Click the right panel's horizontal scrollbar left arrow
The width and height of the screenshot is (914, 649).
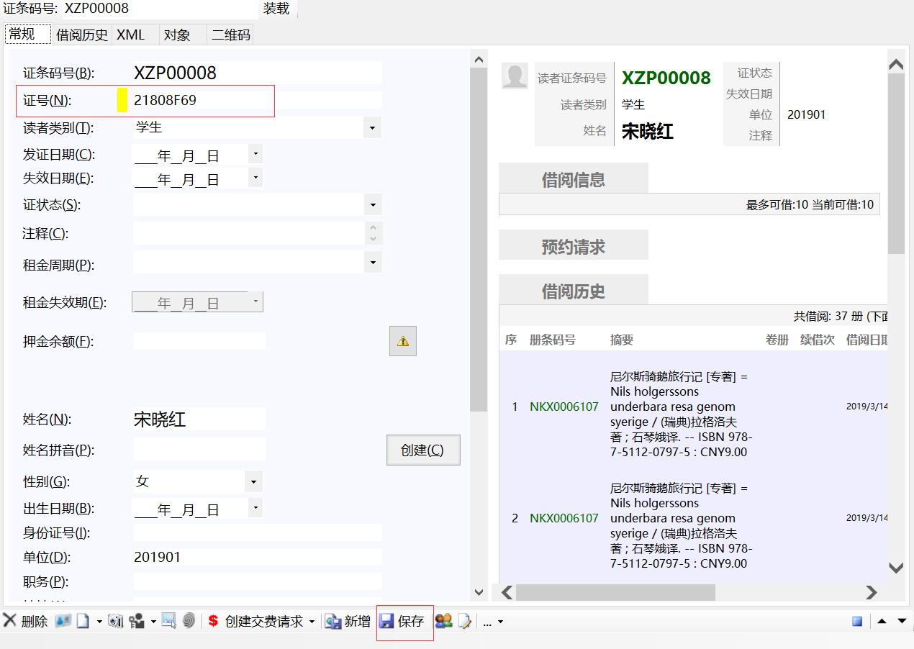click(507, 592)
